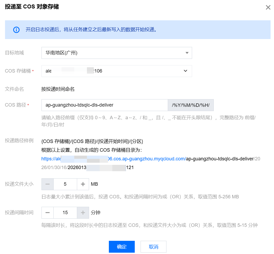The height and width of the screenshot is (254, 274).
Task: Click the {COS 存储桶}/{COS 路径} path template text
Action: coord(92,141)
